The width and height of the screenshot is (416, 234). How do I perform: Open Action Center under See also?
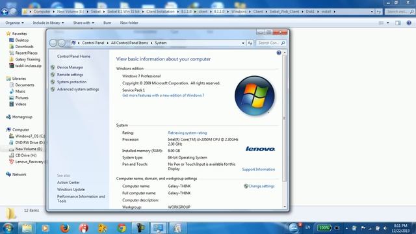coord(68,183)
